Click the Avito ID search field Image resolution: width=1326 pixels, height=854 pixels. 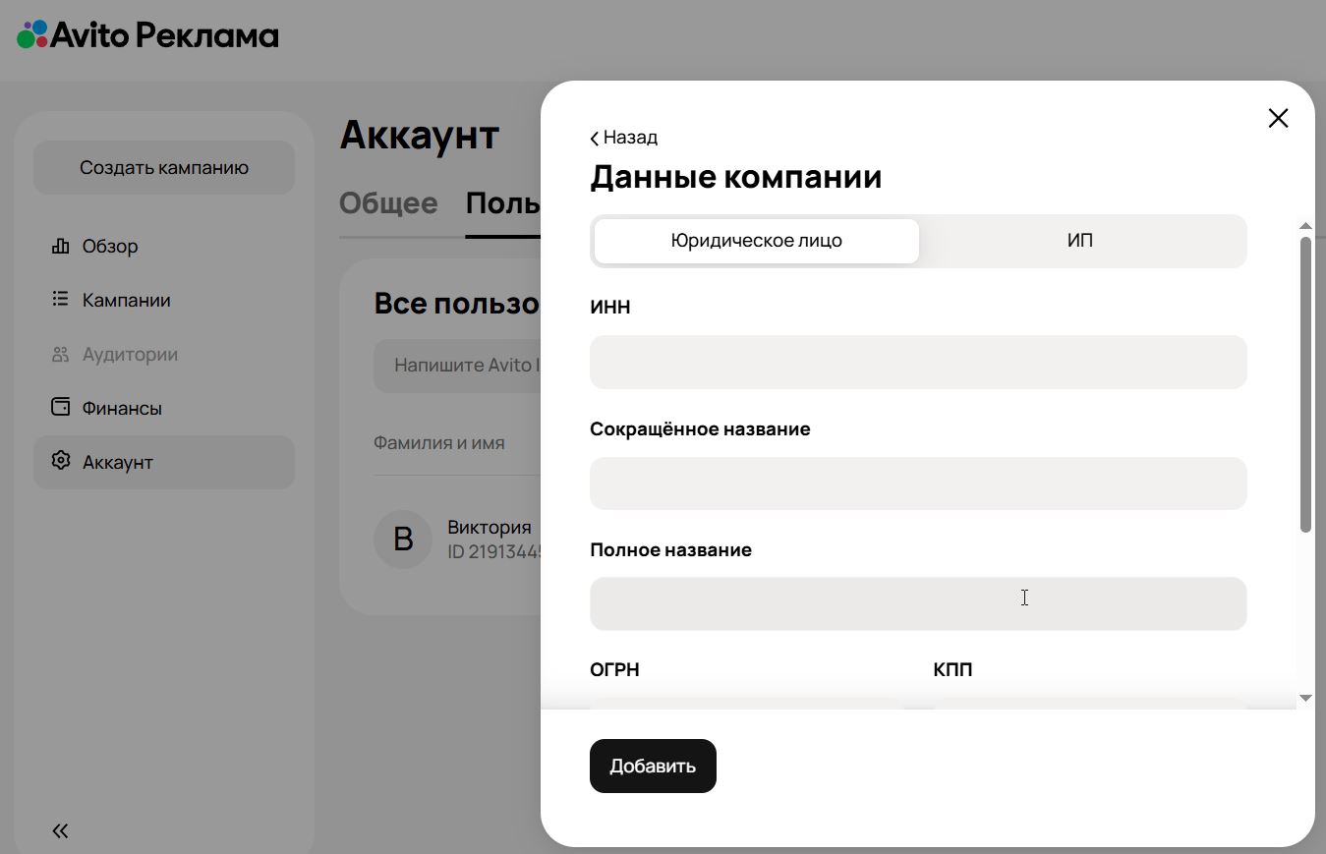click(x=457, y=366)
